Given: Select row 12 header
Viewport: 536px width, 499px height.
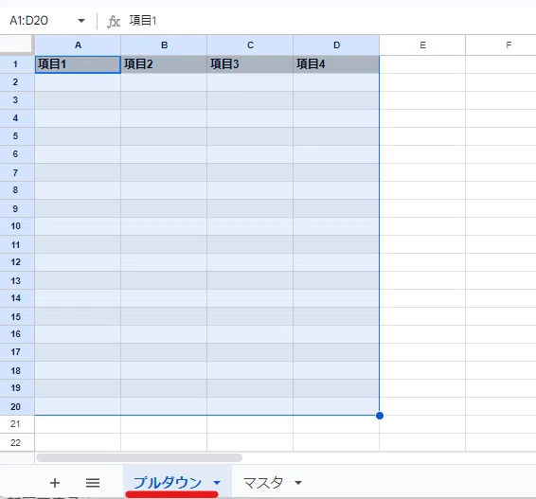Looking at the screenshot, I should (17, 262).
